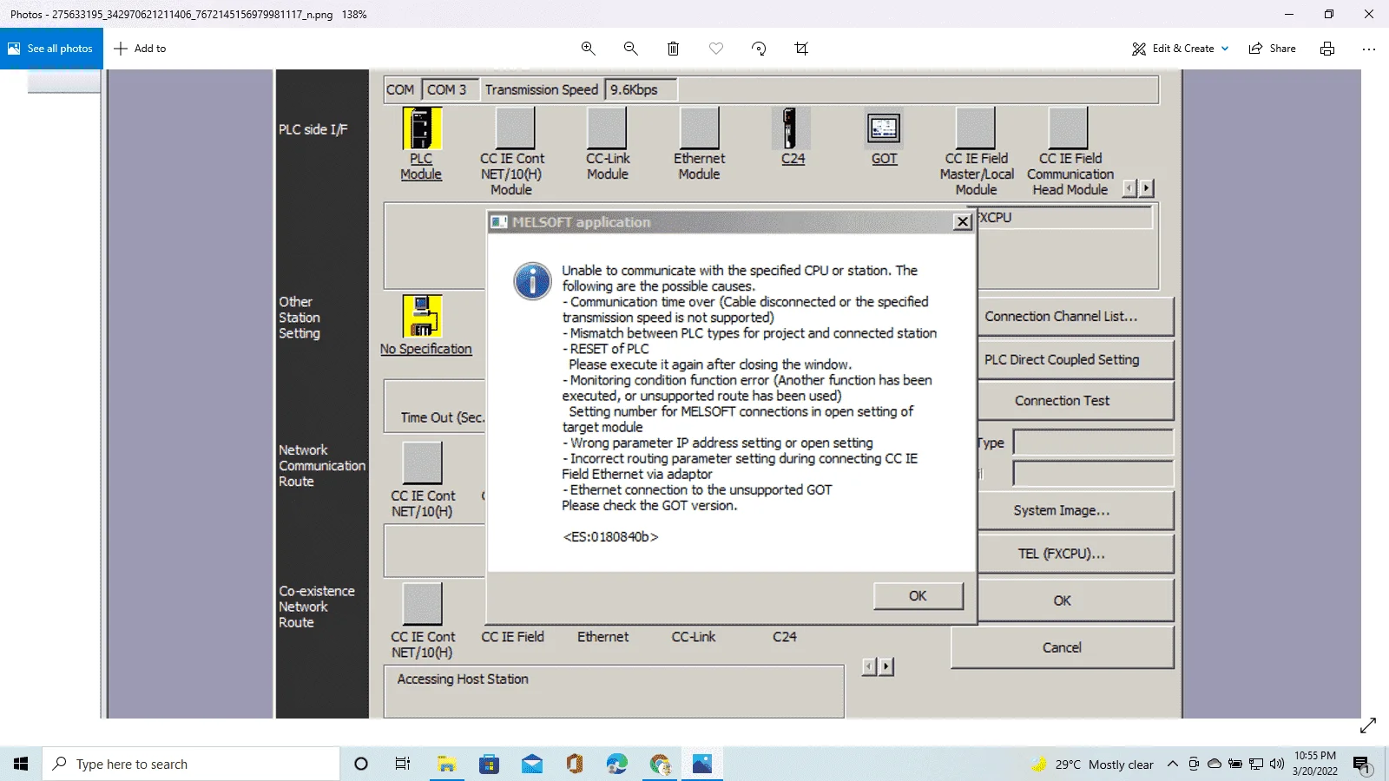Image resolution: width=1389 pixels, height=781 pixels.
Task: Zoom in on the photo
Action: click(x=589, y=49)
